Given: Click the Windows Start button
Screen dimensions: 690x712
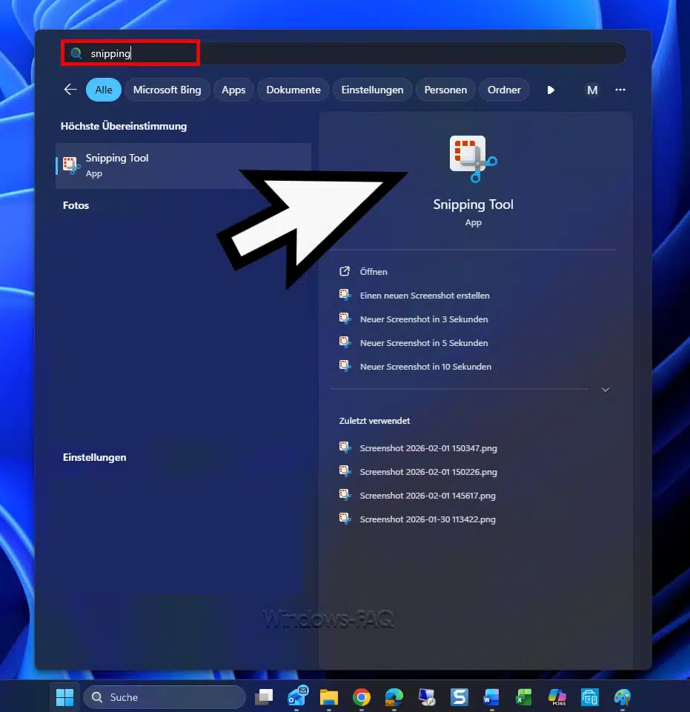Looking at the screenshot, I should click(x=65, y=697).
